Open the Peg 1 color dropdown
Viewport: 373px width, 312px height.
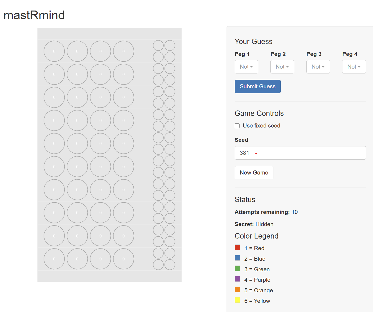[x=246, y=67]
